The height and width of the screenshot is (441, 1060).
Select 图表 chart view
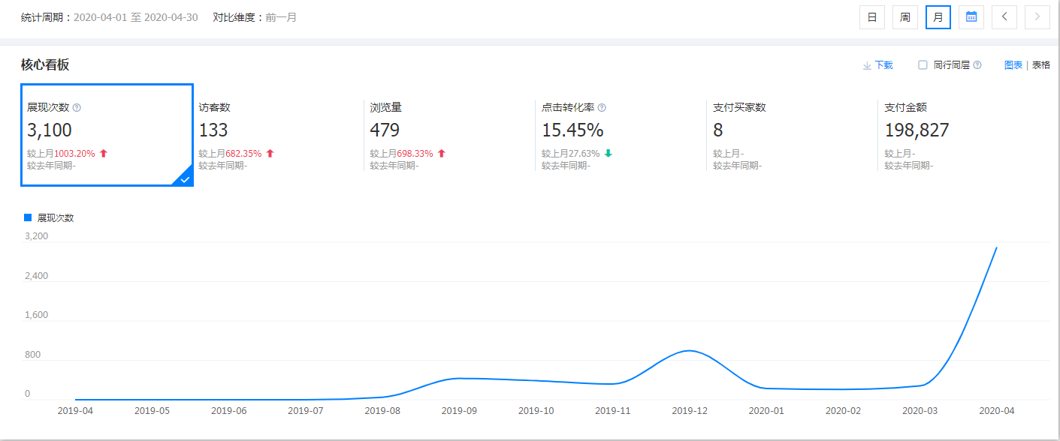pos(1013,65)
